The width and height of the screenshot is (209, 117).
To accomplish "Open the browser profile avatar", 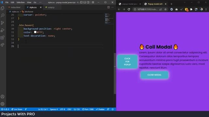I will 201,9.
